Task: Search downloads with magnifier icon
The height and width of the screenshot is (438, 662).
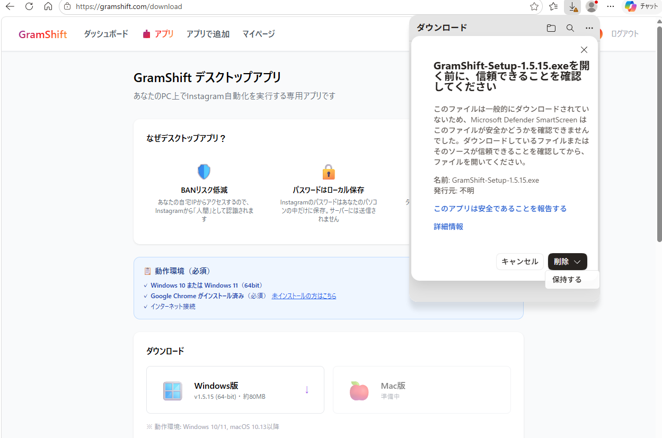Action: point(570,28)
